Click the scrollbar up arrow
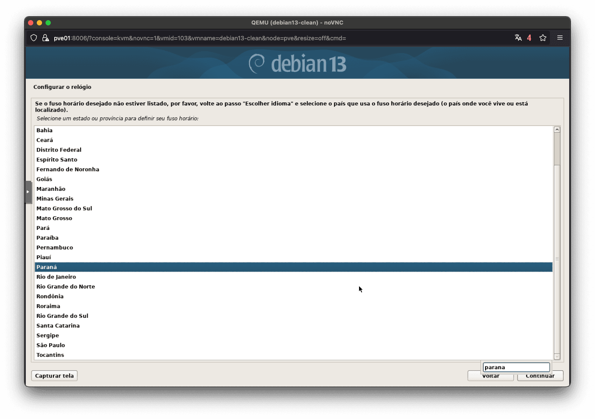Image resolution: width=595 pixels, height=419 pixels. (x=557, y=130)
